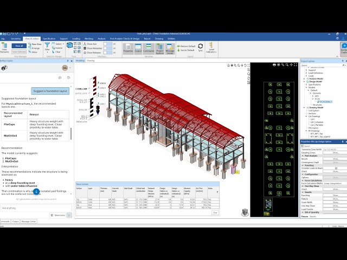This screenshot has height=260, width=347.
Task: Click the View Geometry ribbon icon
Action: (4, 47)
